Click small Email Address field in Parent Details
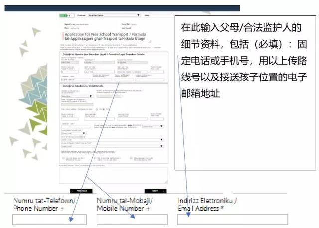The height and width of the screenshot is (228, 319). [x=150, y=80]
